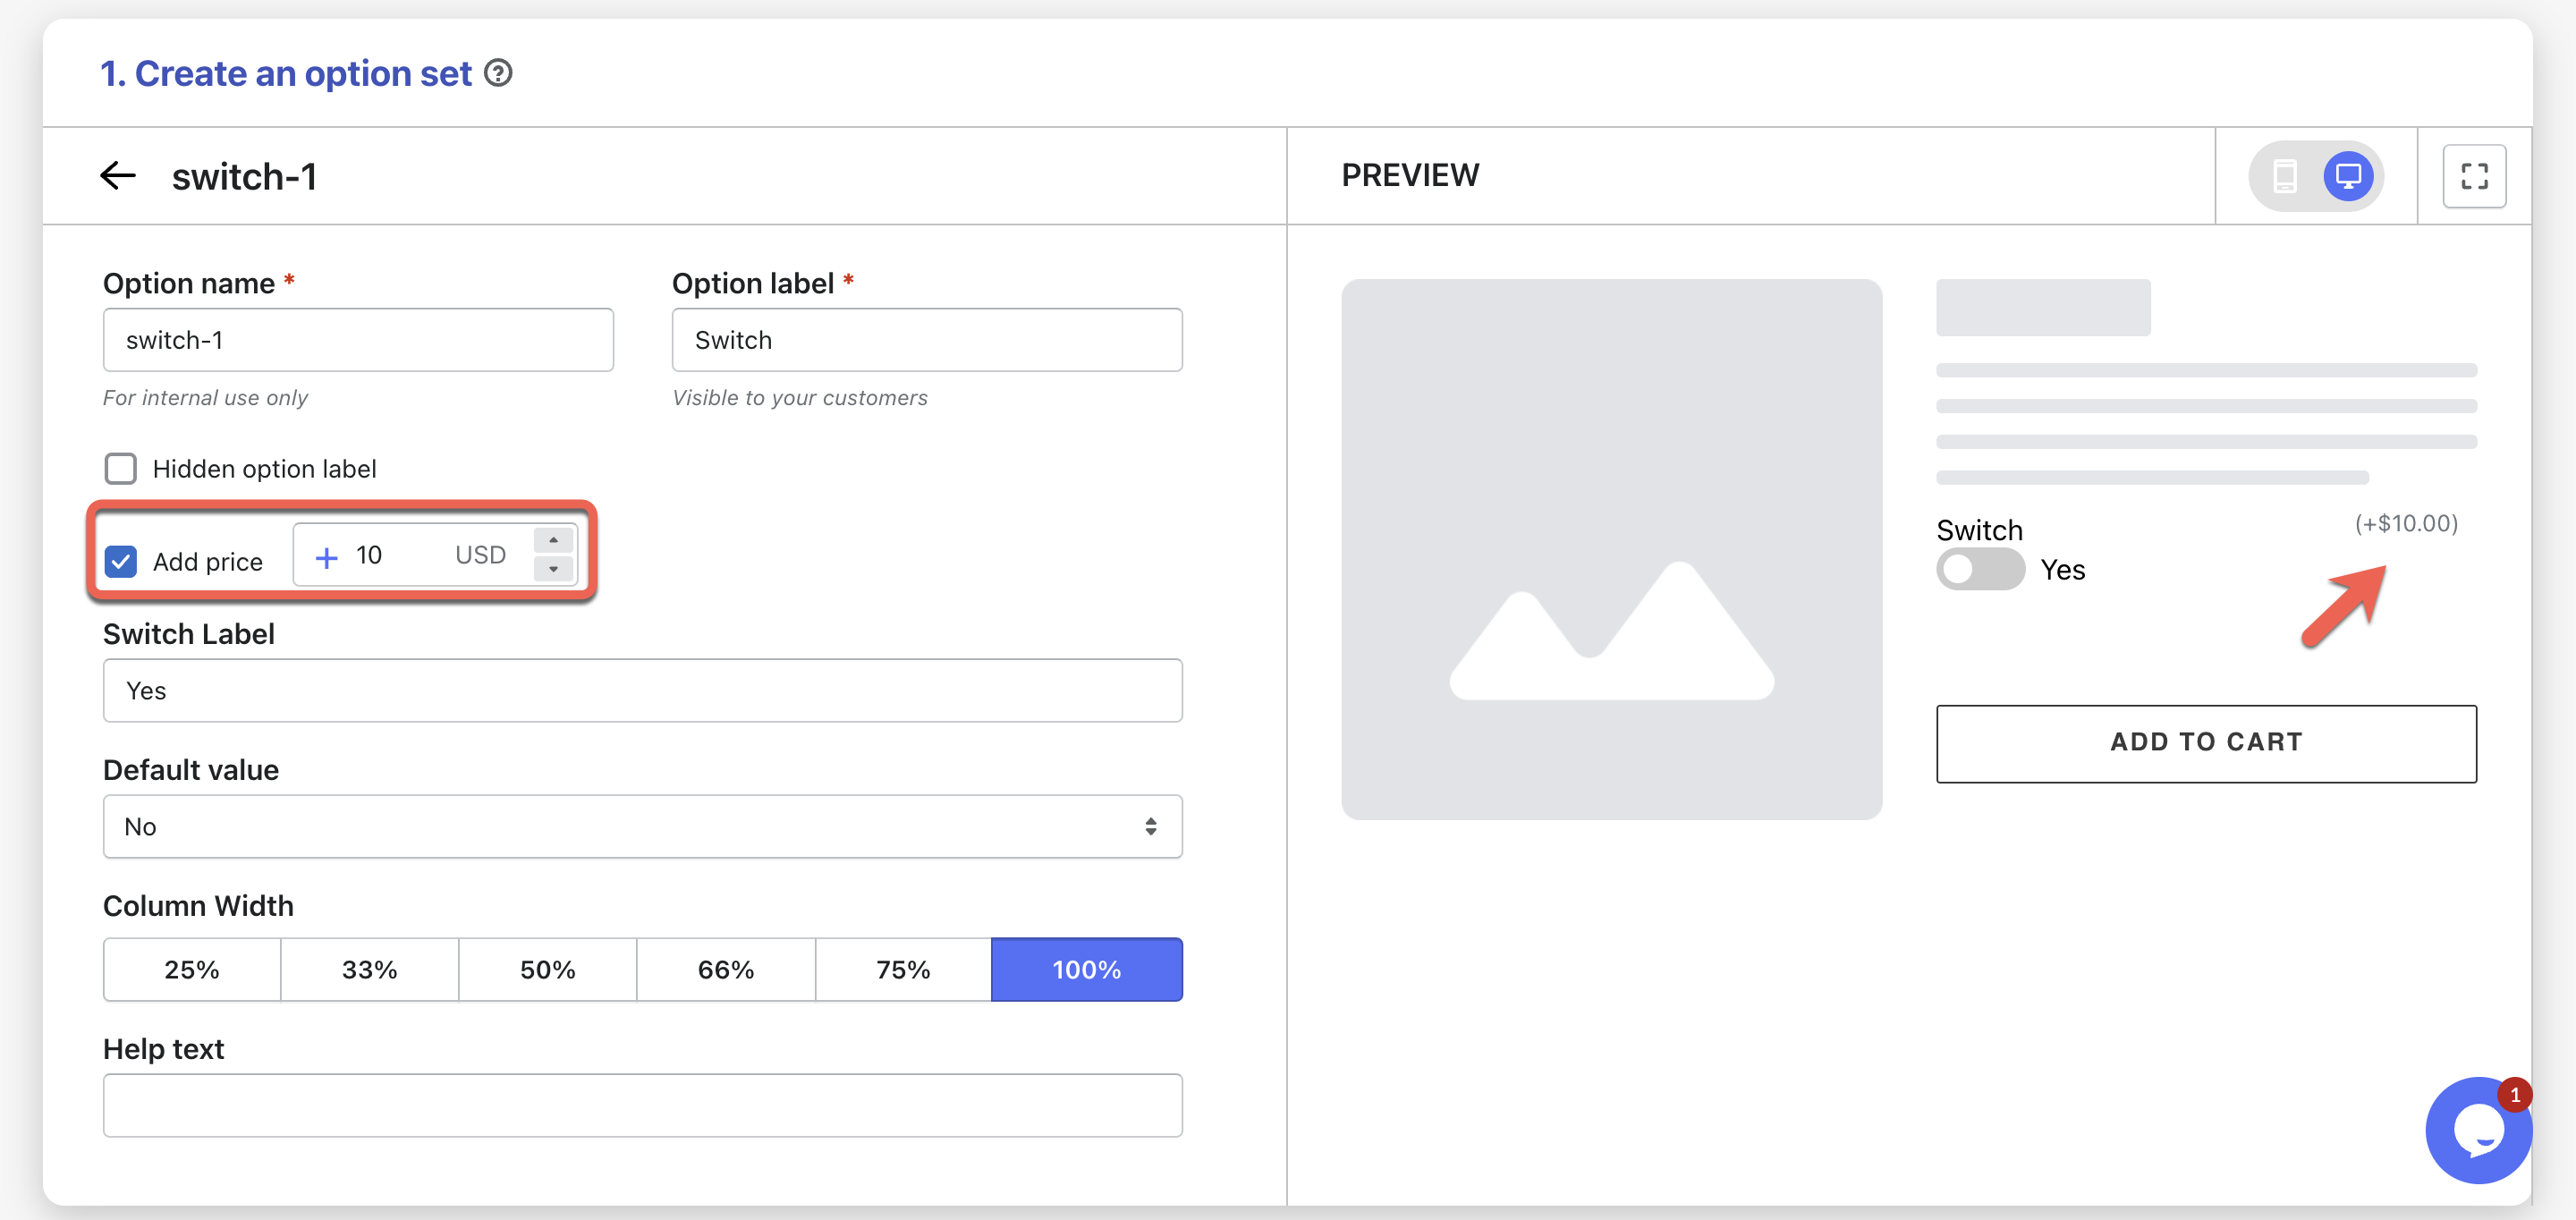Select desktop preview mode icon
This screenshot has height=1220, width=2576.
pos(2347,176)
